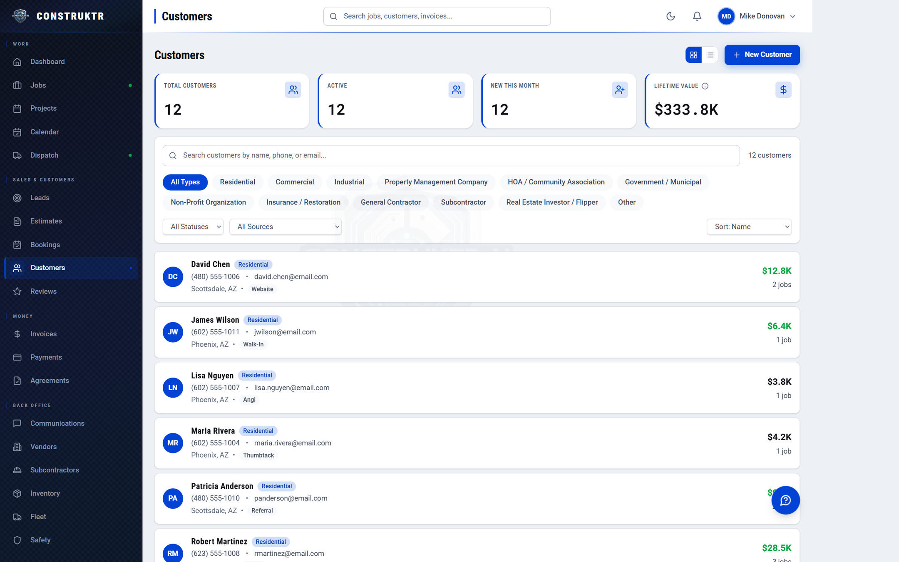Click the $12.8K value
The width and height of the screenshot is (899, 562).
(x=777, y=271)
